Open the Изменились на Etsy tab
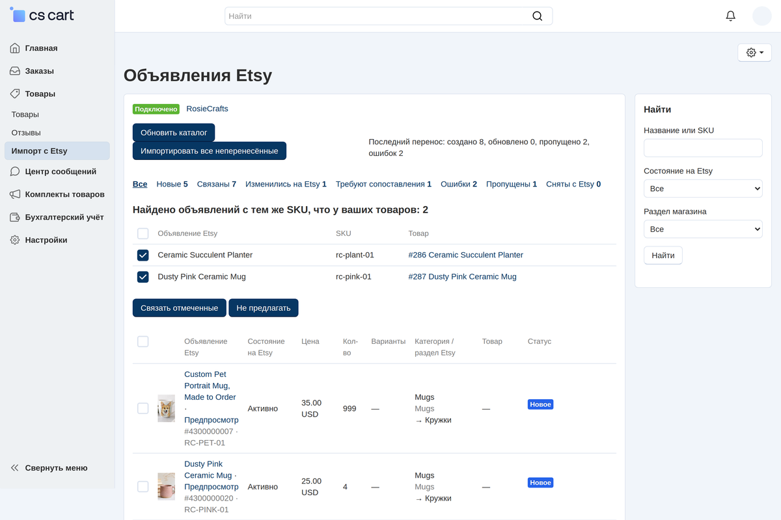The width and height of the screenshot is (781, 520). tap(286, 184)
